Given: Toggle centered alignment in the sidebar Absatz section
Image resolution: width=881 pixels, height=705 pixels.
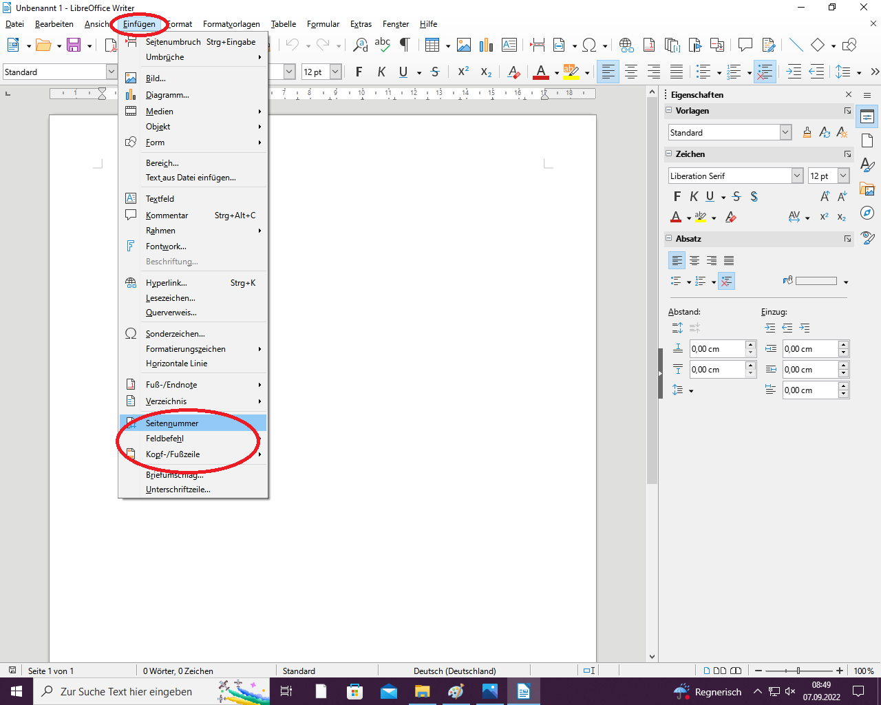Looking at the screenshot, I should [694, 260].
